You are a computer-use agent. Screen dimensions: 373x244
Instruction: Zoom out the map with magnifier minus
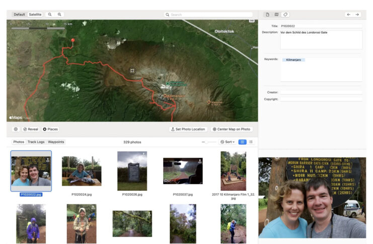50,15
